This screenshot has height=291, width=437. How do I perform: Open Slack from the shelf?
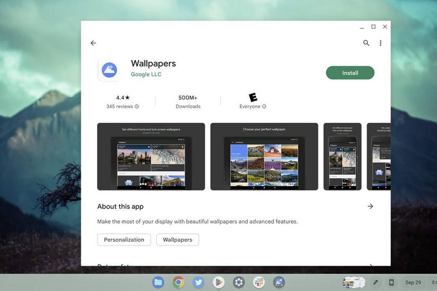[x=259, y=283]
